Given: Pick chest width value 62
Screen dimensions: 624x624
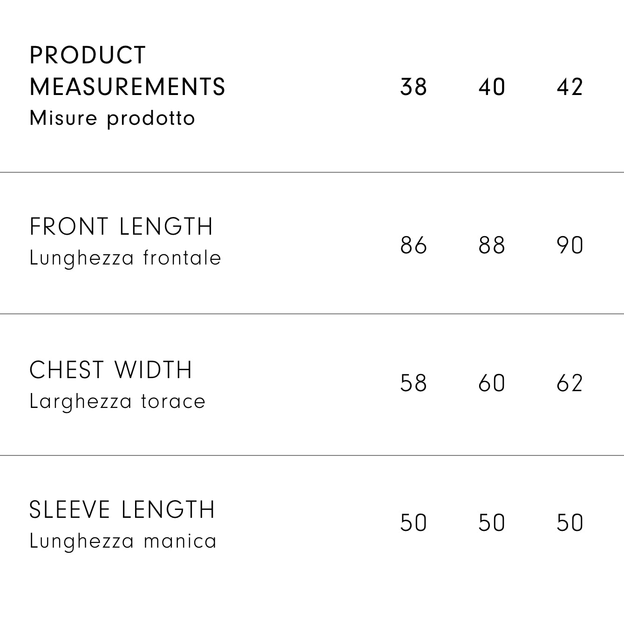Looking at the screenshot, I should 570,383.
